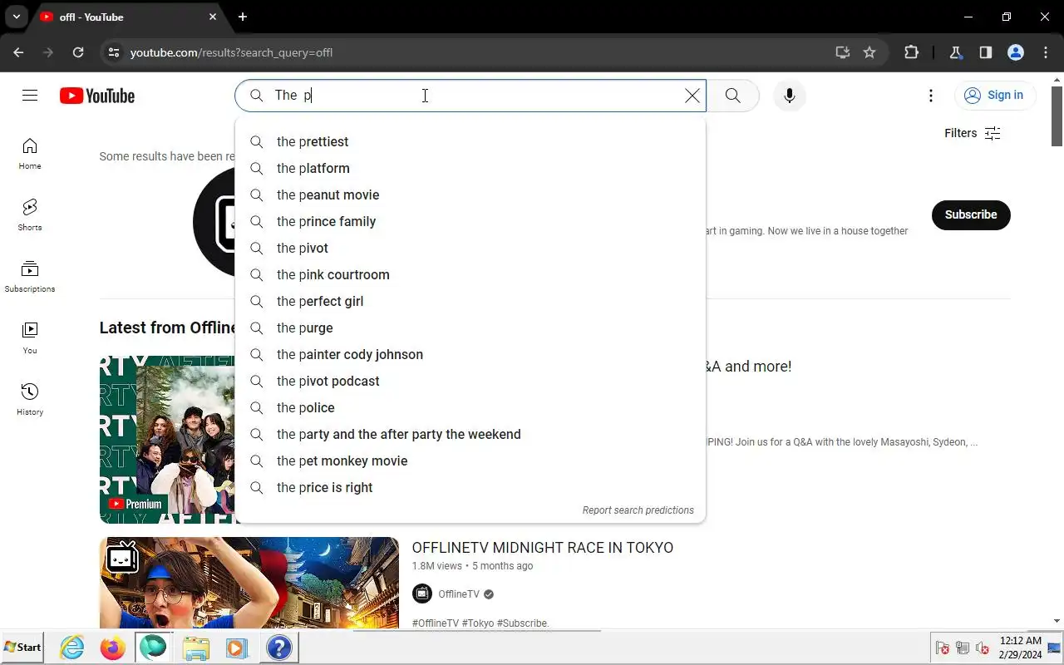This screenshot has height=665, width=1064.
Task: Open the media player taskbar icon
Action: click(237, 648)
